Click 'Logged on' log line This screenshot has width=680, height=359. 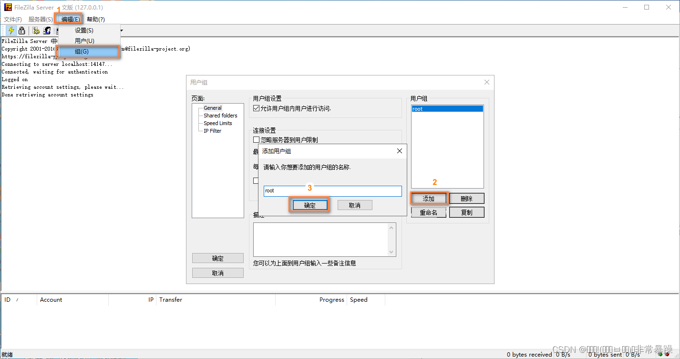click(x=15, y=79)
